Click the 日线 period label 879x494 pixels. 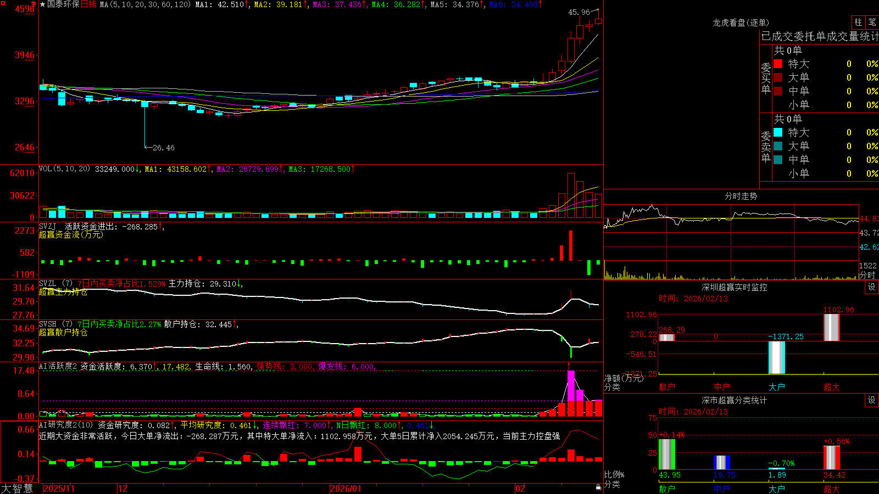pyautogui.click(x=88, y=4)
